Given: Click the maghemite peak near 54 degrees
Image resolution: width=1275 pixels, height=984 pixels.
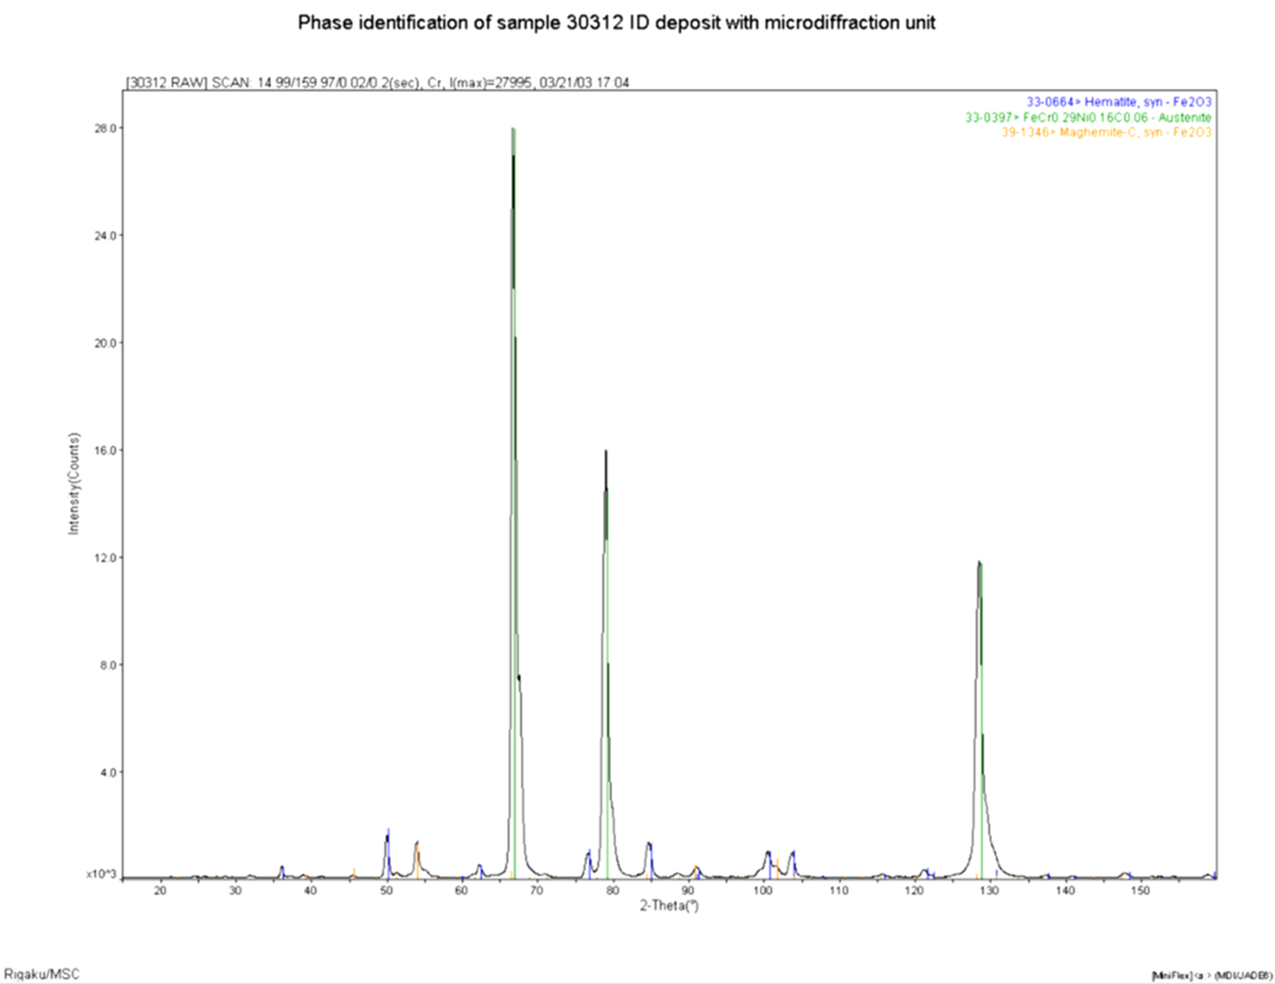Looking at the screenshot, I should pos(417,844).
